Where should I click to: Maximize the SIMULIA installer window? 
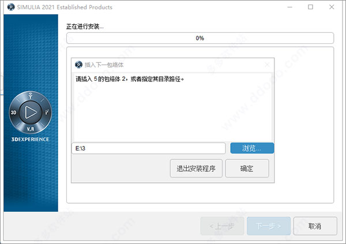pyautogui.click(x=310, y=7)
